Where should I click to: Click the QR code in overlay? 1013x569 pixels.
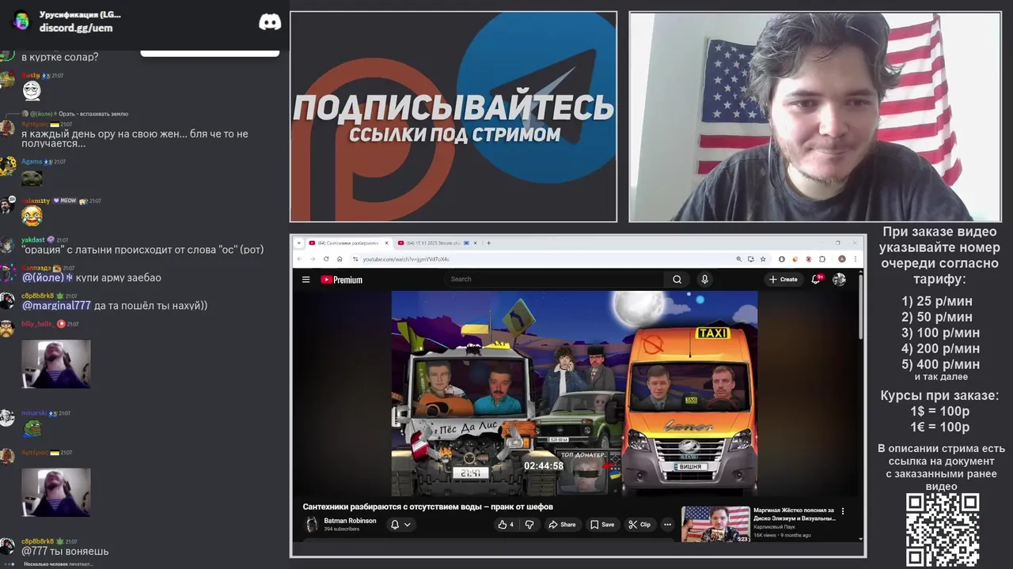click(x=943, y=529)
